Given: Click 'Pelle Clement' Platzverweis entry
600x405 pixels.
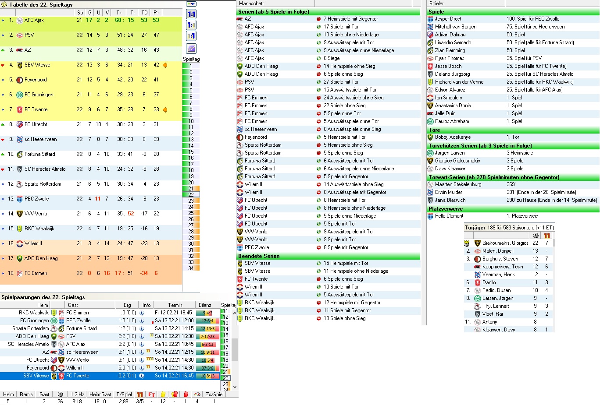Looking at the screenshot, I should point(449,216).
